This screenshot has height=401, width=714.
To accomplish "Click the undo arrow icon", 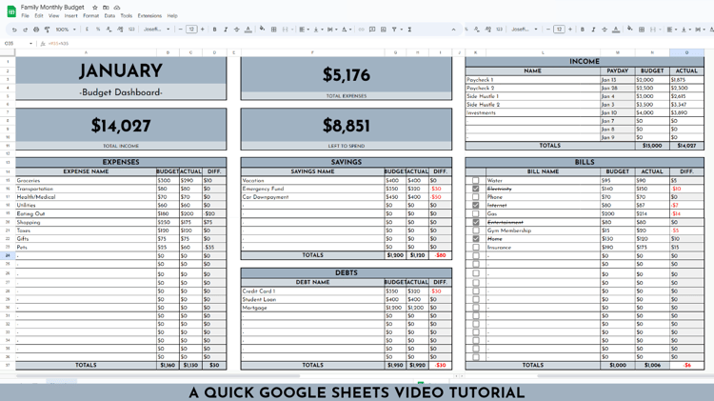I will (14, 30).
